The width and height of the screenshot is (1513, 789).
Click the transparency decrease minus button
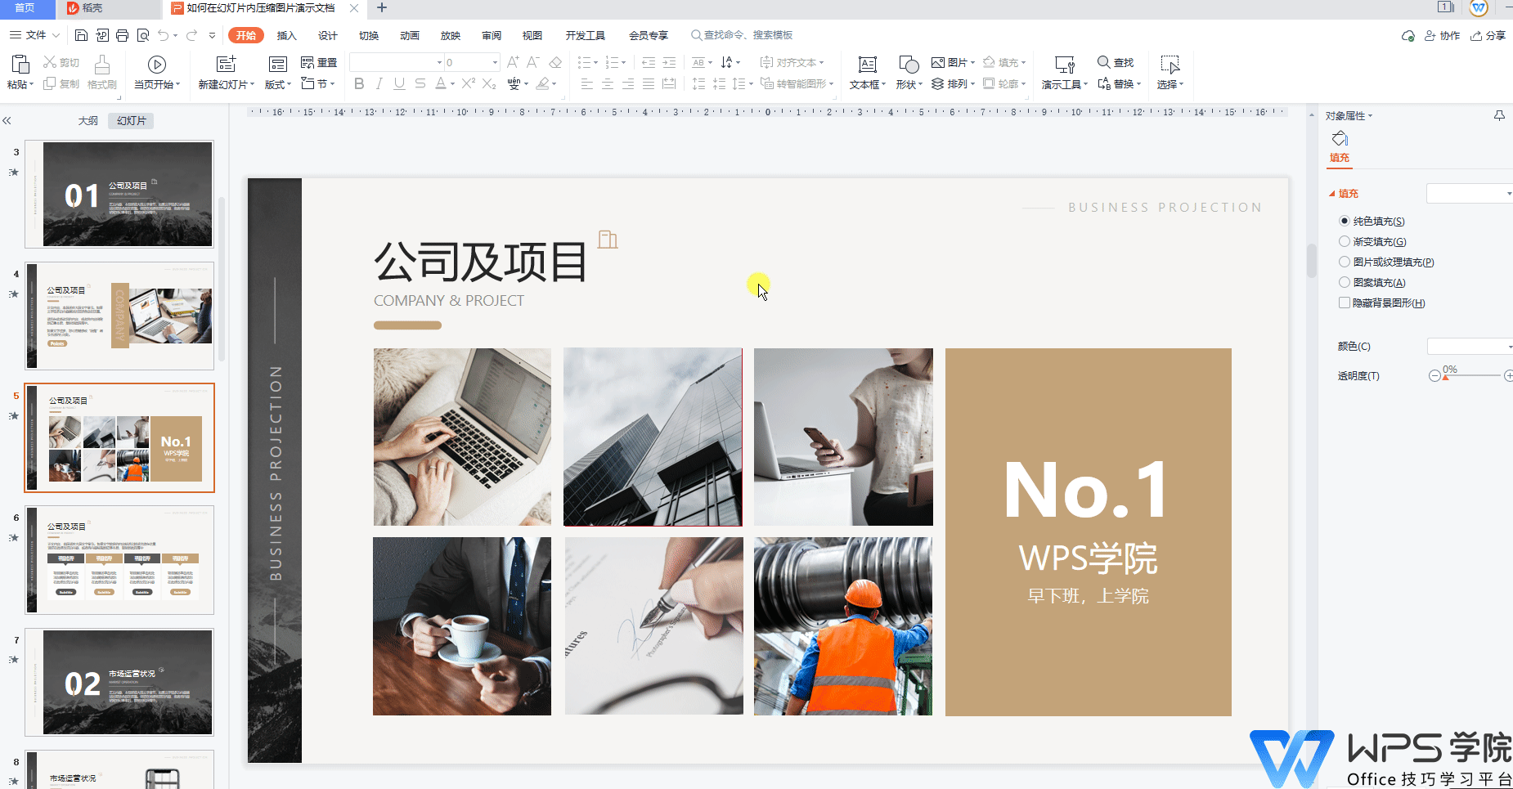pos(1434,376)
